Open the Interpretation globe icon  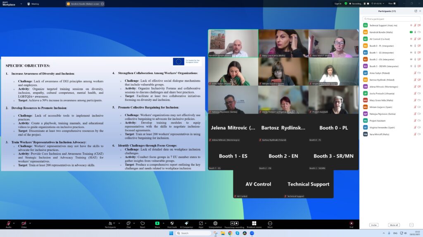pyautogui.click(x=215, y=224)
